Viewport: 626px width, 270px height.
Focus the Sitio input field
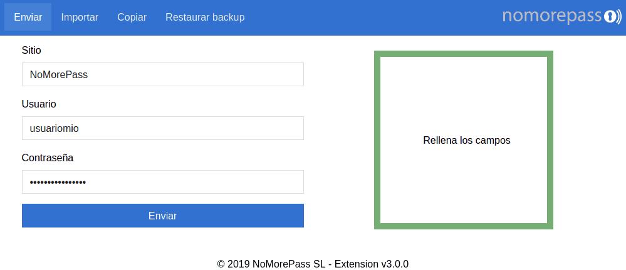click(x=163, y=74)
